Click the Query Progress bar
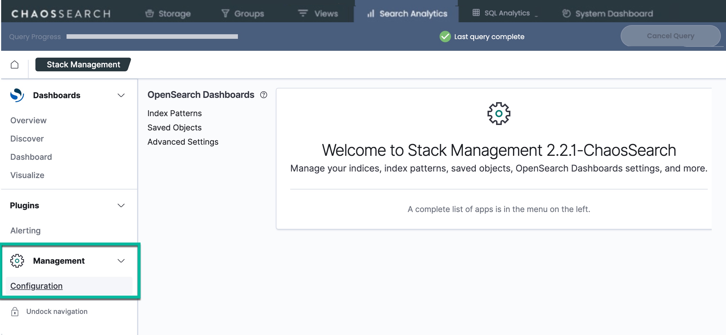 click(152, 37)
